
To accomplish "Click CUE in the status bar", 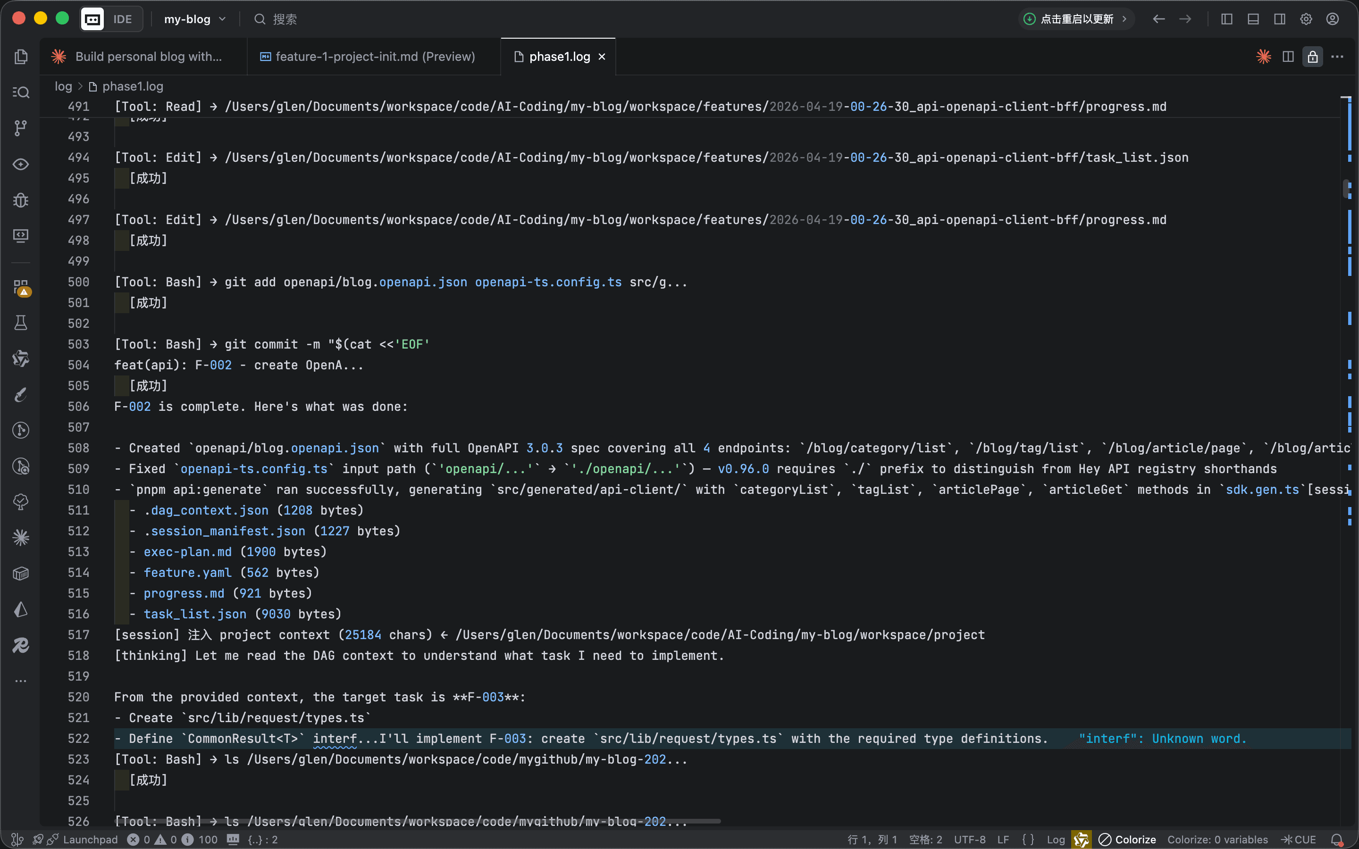I will 1299,840.
